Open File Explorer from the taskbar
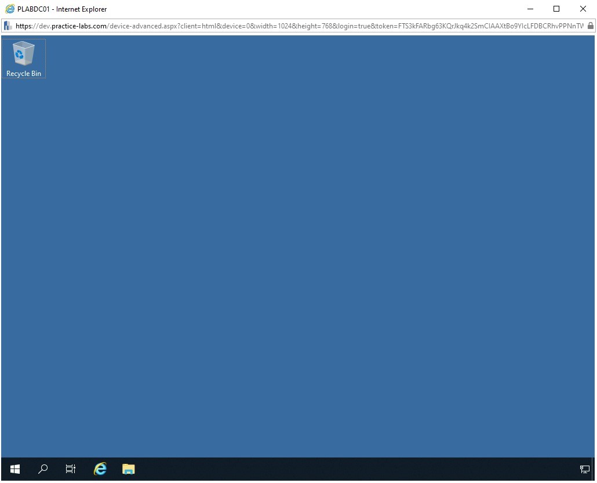Screen dimensions: 597x483 click(129, 469)
